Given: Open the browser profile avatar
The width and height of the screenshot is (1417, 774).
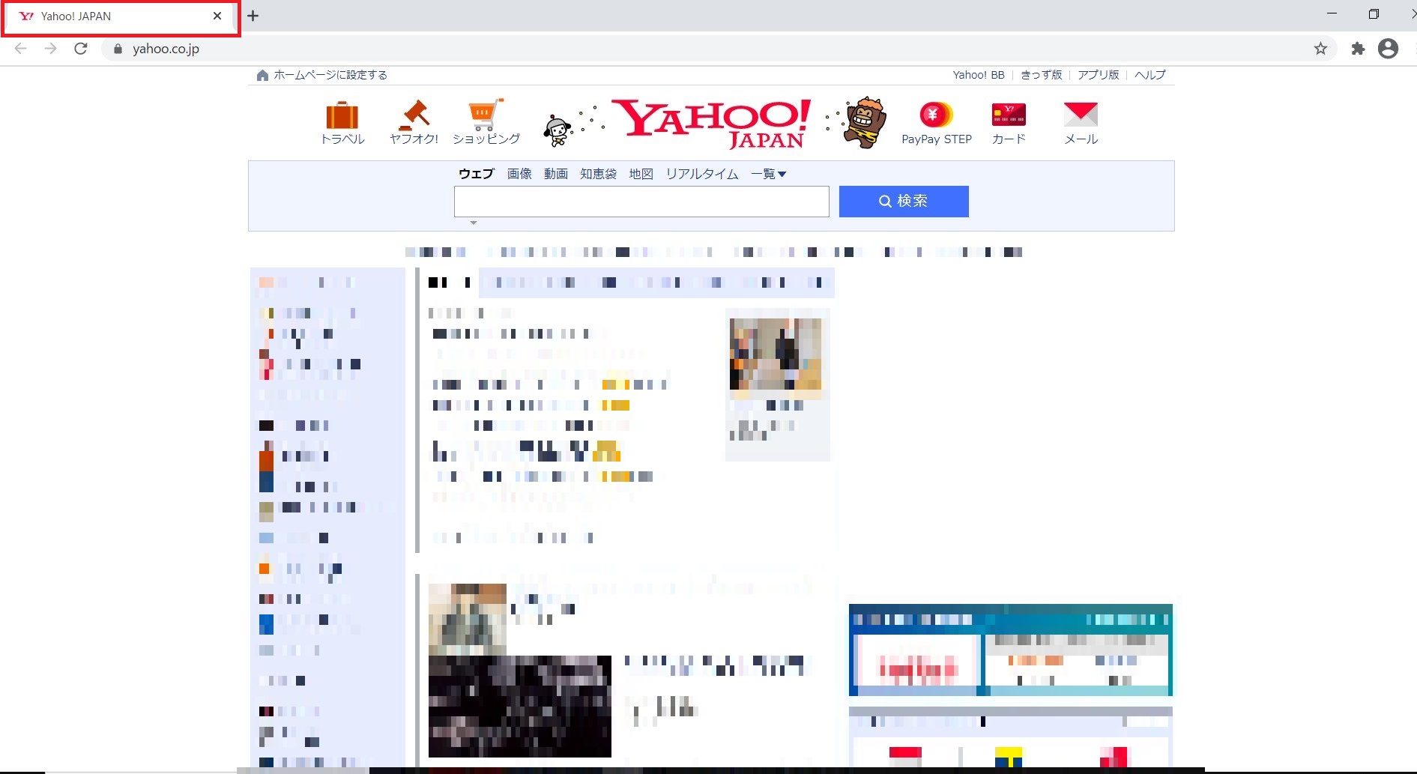Looking at the screenshot, I should pyautogui.click(x=1388, y=48).
